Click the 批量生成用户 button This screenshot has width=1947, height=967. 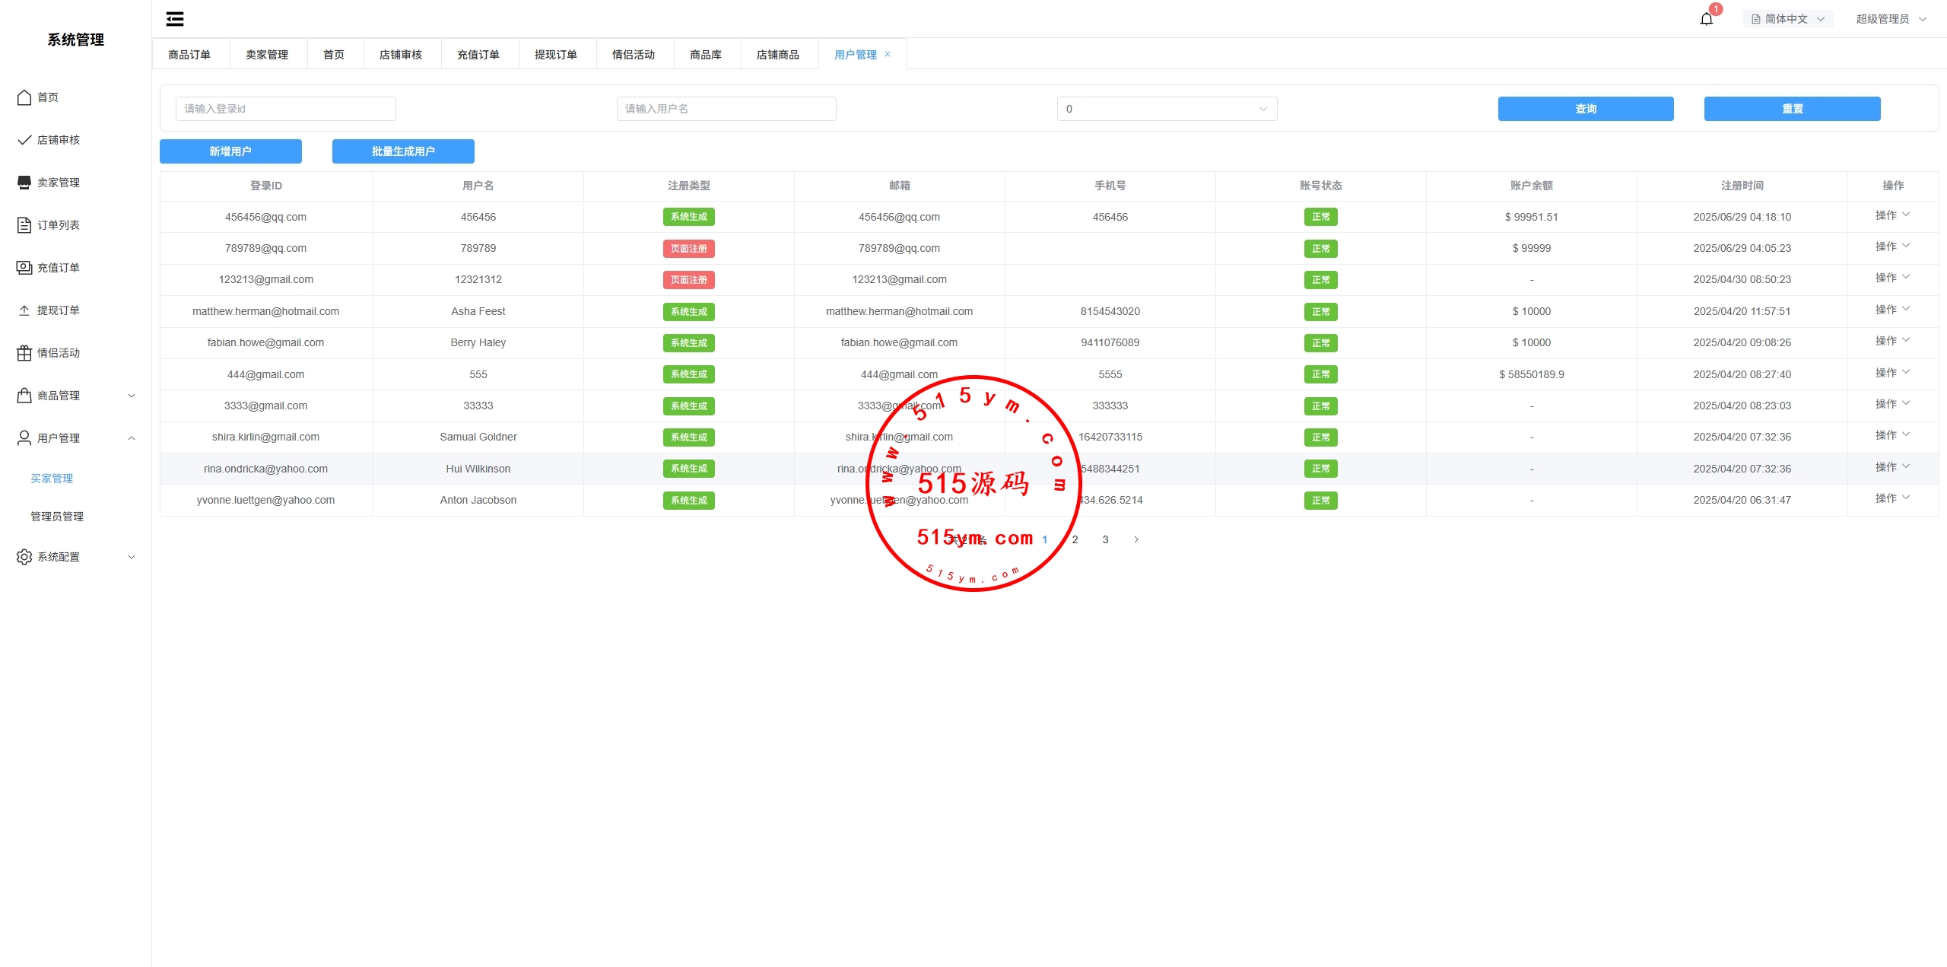click(x=403, y=151)
